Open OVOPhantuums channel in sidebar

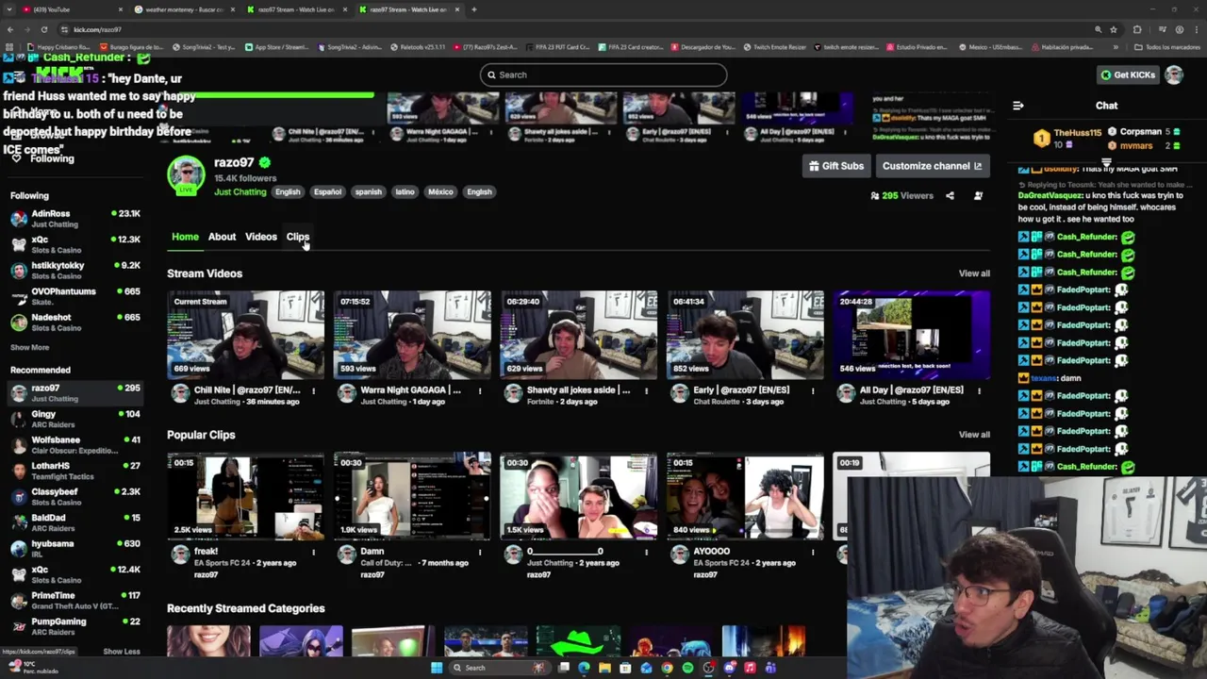[x=75, y=296]
